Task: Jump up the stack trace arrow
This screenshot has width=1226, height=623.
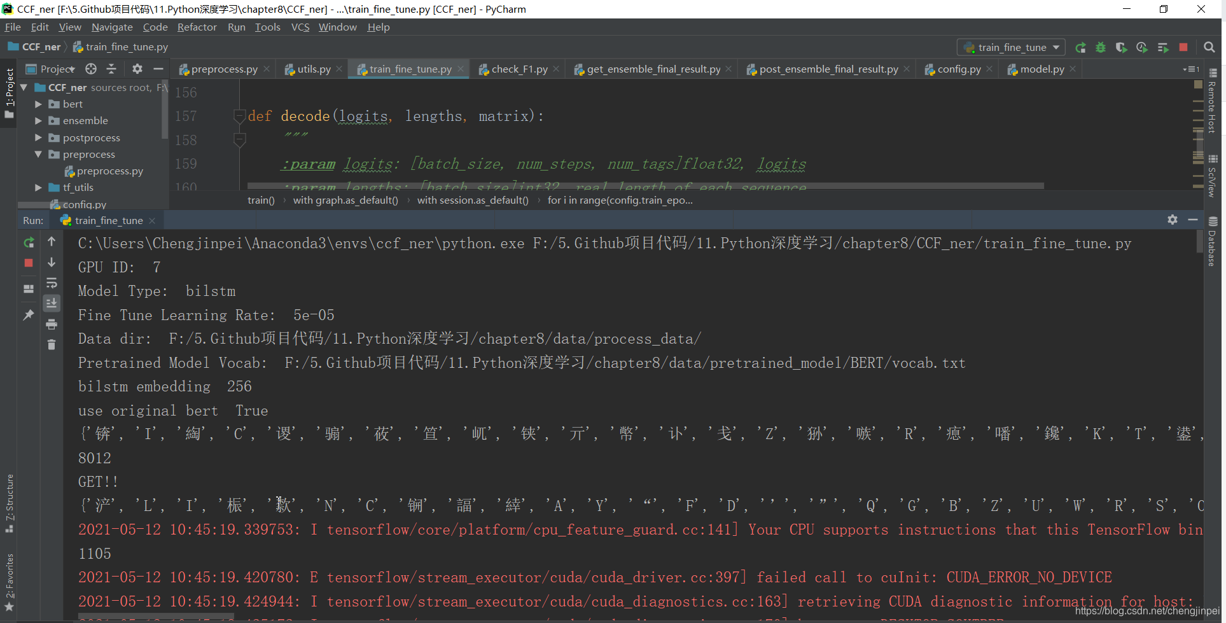Action: 52,242
